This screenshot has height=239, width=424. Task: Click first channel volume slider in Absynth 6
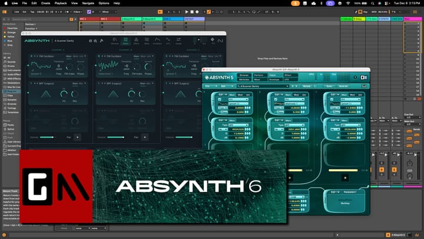pyautogui.click(x=47, y=137)
